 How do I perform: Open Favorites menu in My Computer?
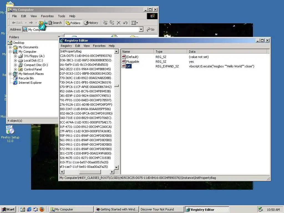tap(47, 16)
